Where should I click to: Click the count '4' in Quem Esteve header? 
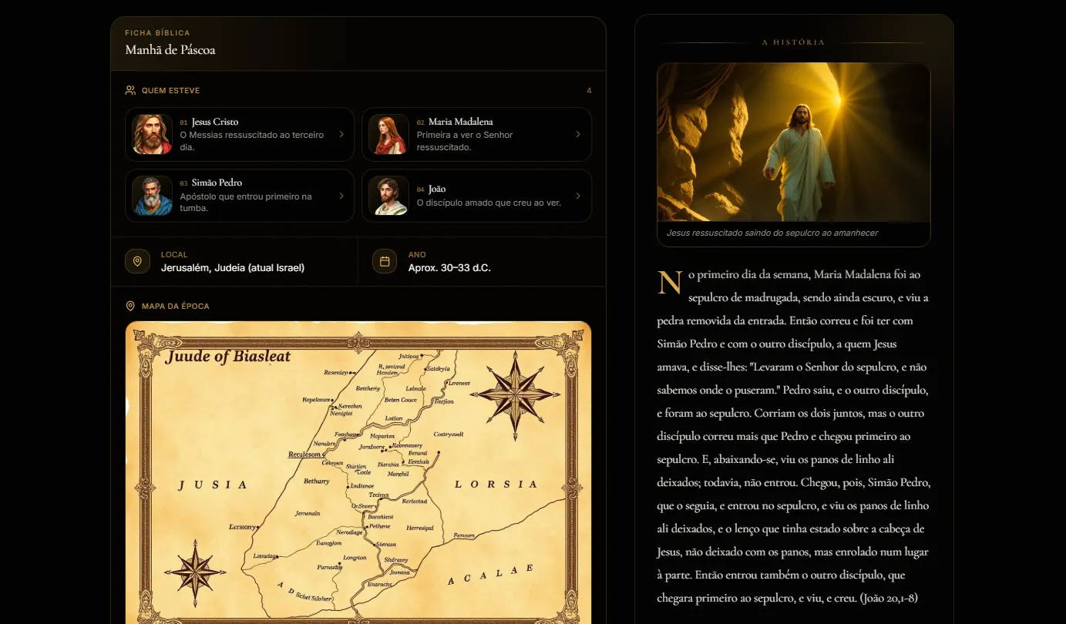tap(589, 91)
